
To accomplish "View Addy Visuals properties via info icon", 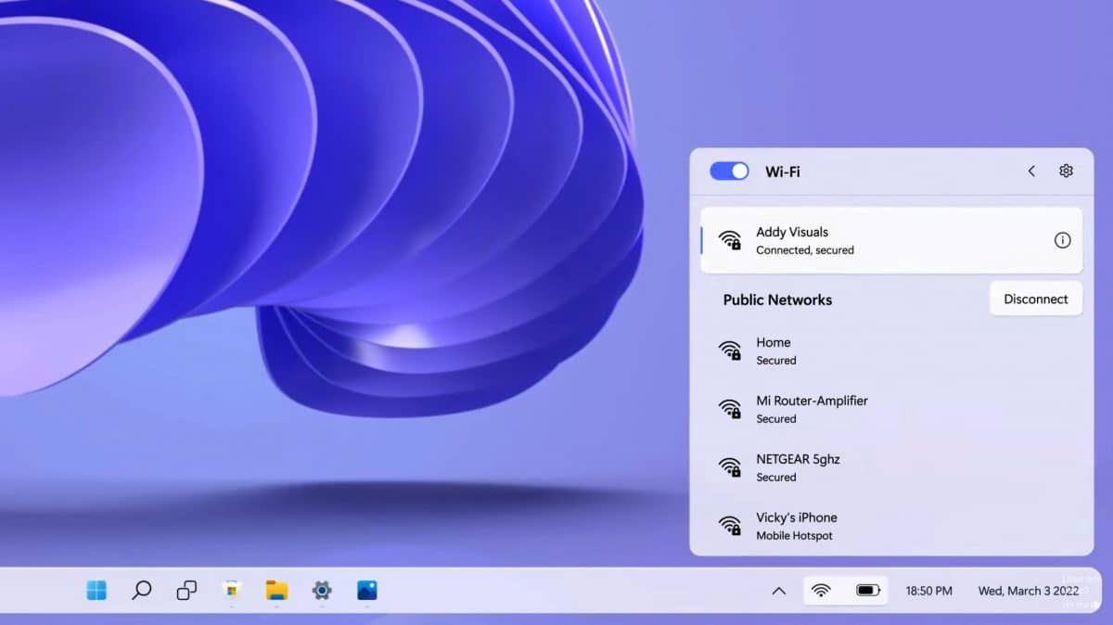I will (x=1062, y=240).
